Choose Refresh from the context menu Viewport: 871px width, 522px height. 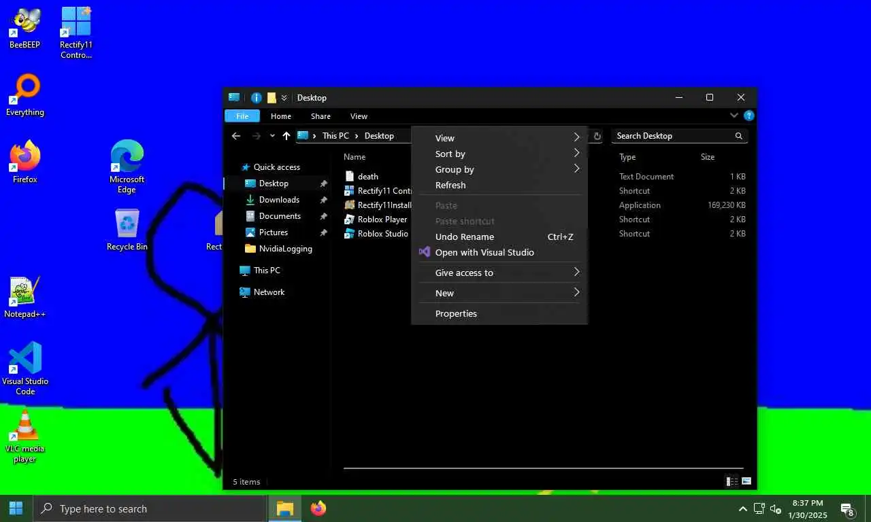coord(499,185)
